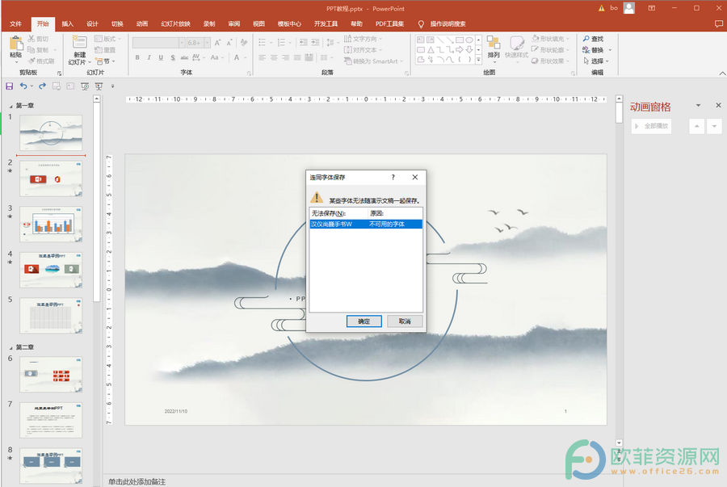Viewport: 727px width, 487px height.
Task: Collapse the 第一章 section in slide panel
Action: [x=11, y=106]
